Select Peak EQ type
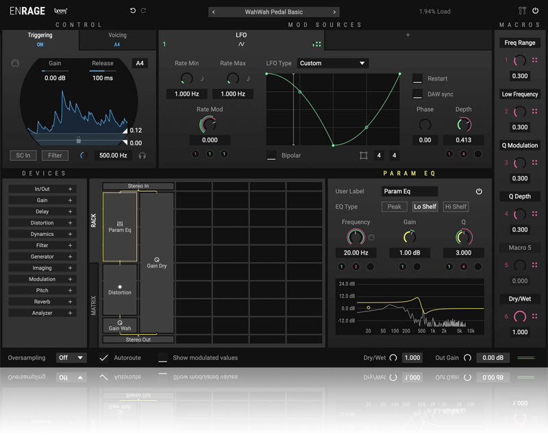548x436 pixels. pos(395,207)
